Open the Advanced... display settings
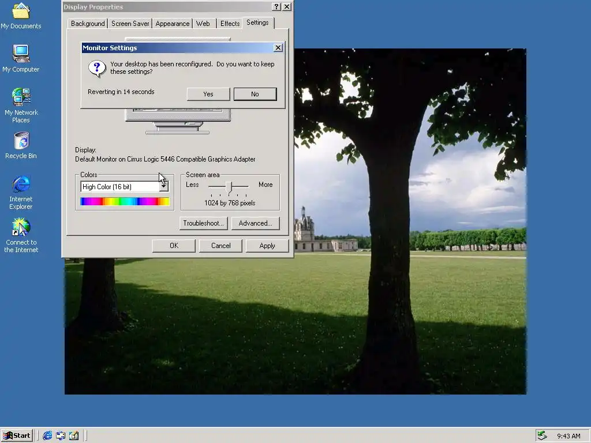 coord(256,223)
